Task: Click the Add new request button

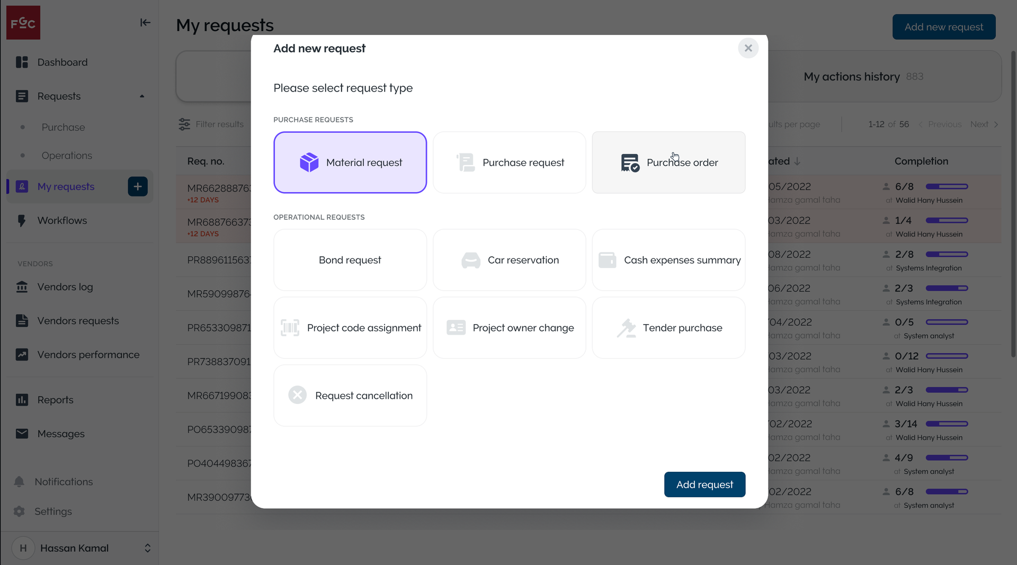Action: [x=943, y=27]
